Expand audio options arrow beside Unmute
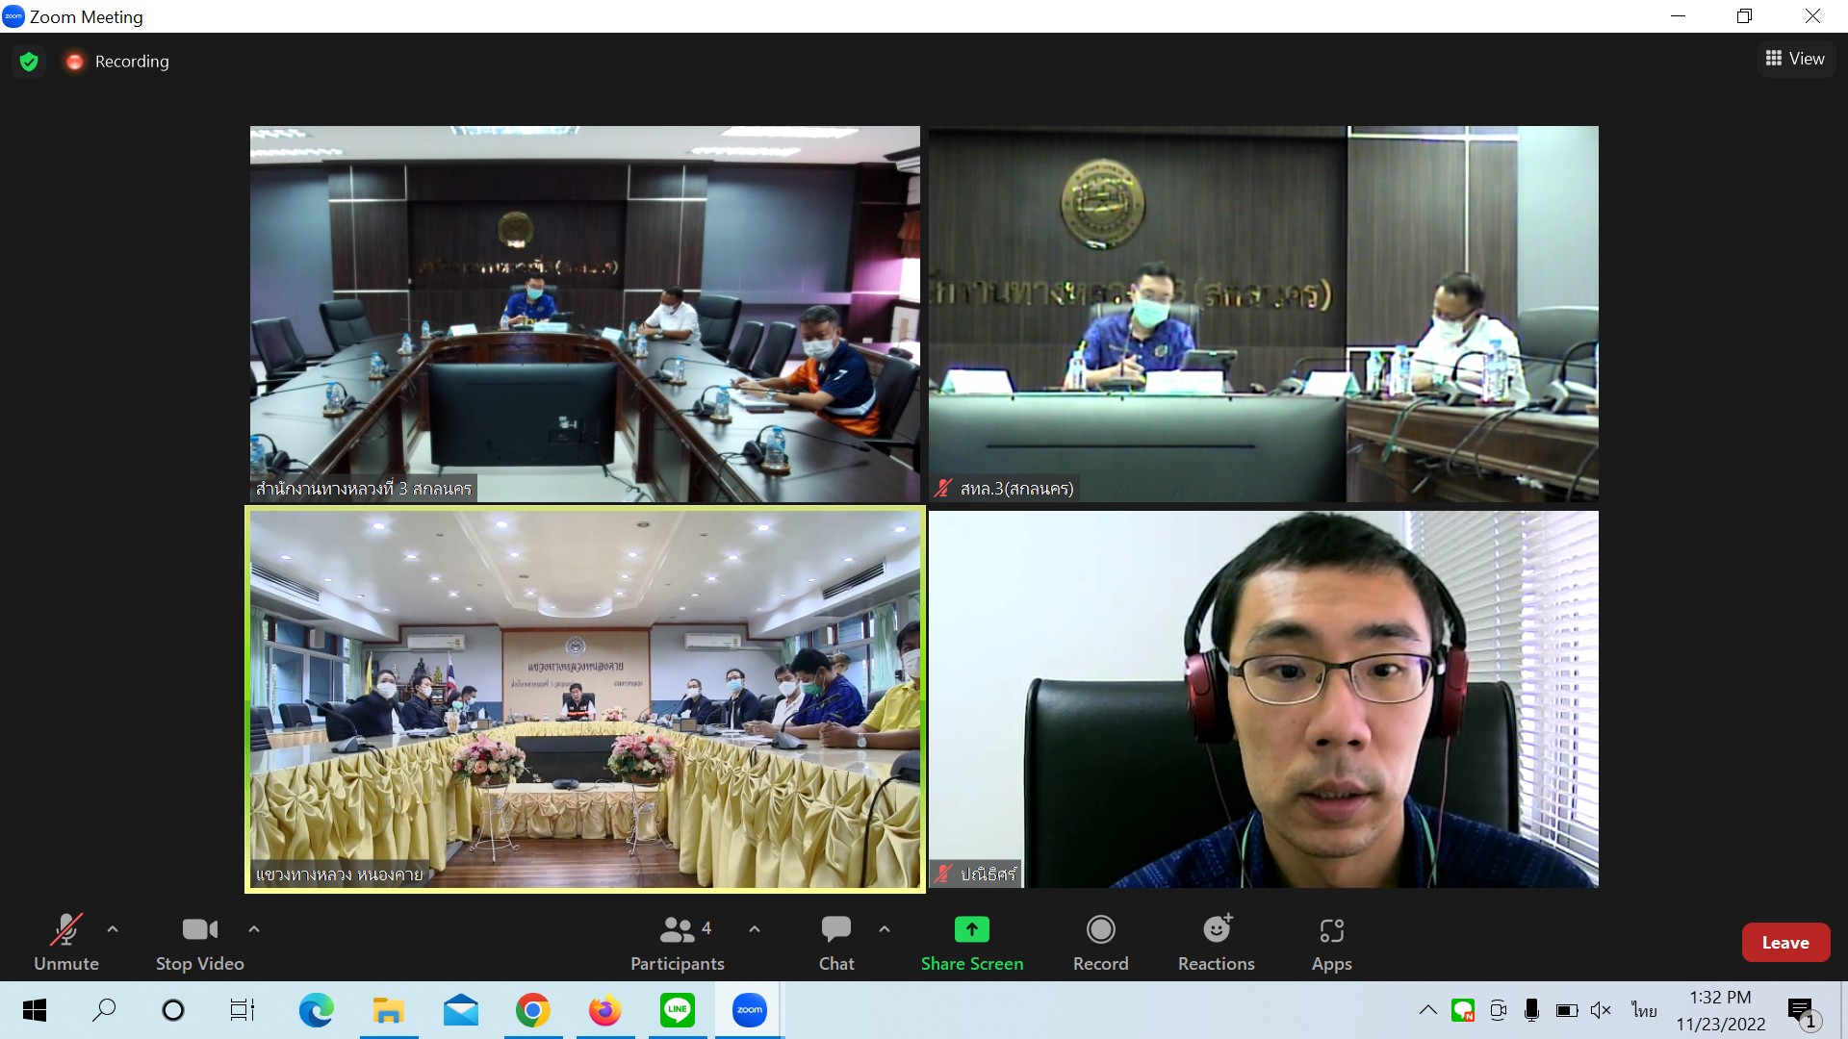 [x=113, y=929]
